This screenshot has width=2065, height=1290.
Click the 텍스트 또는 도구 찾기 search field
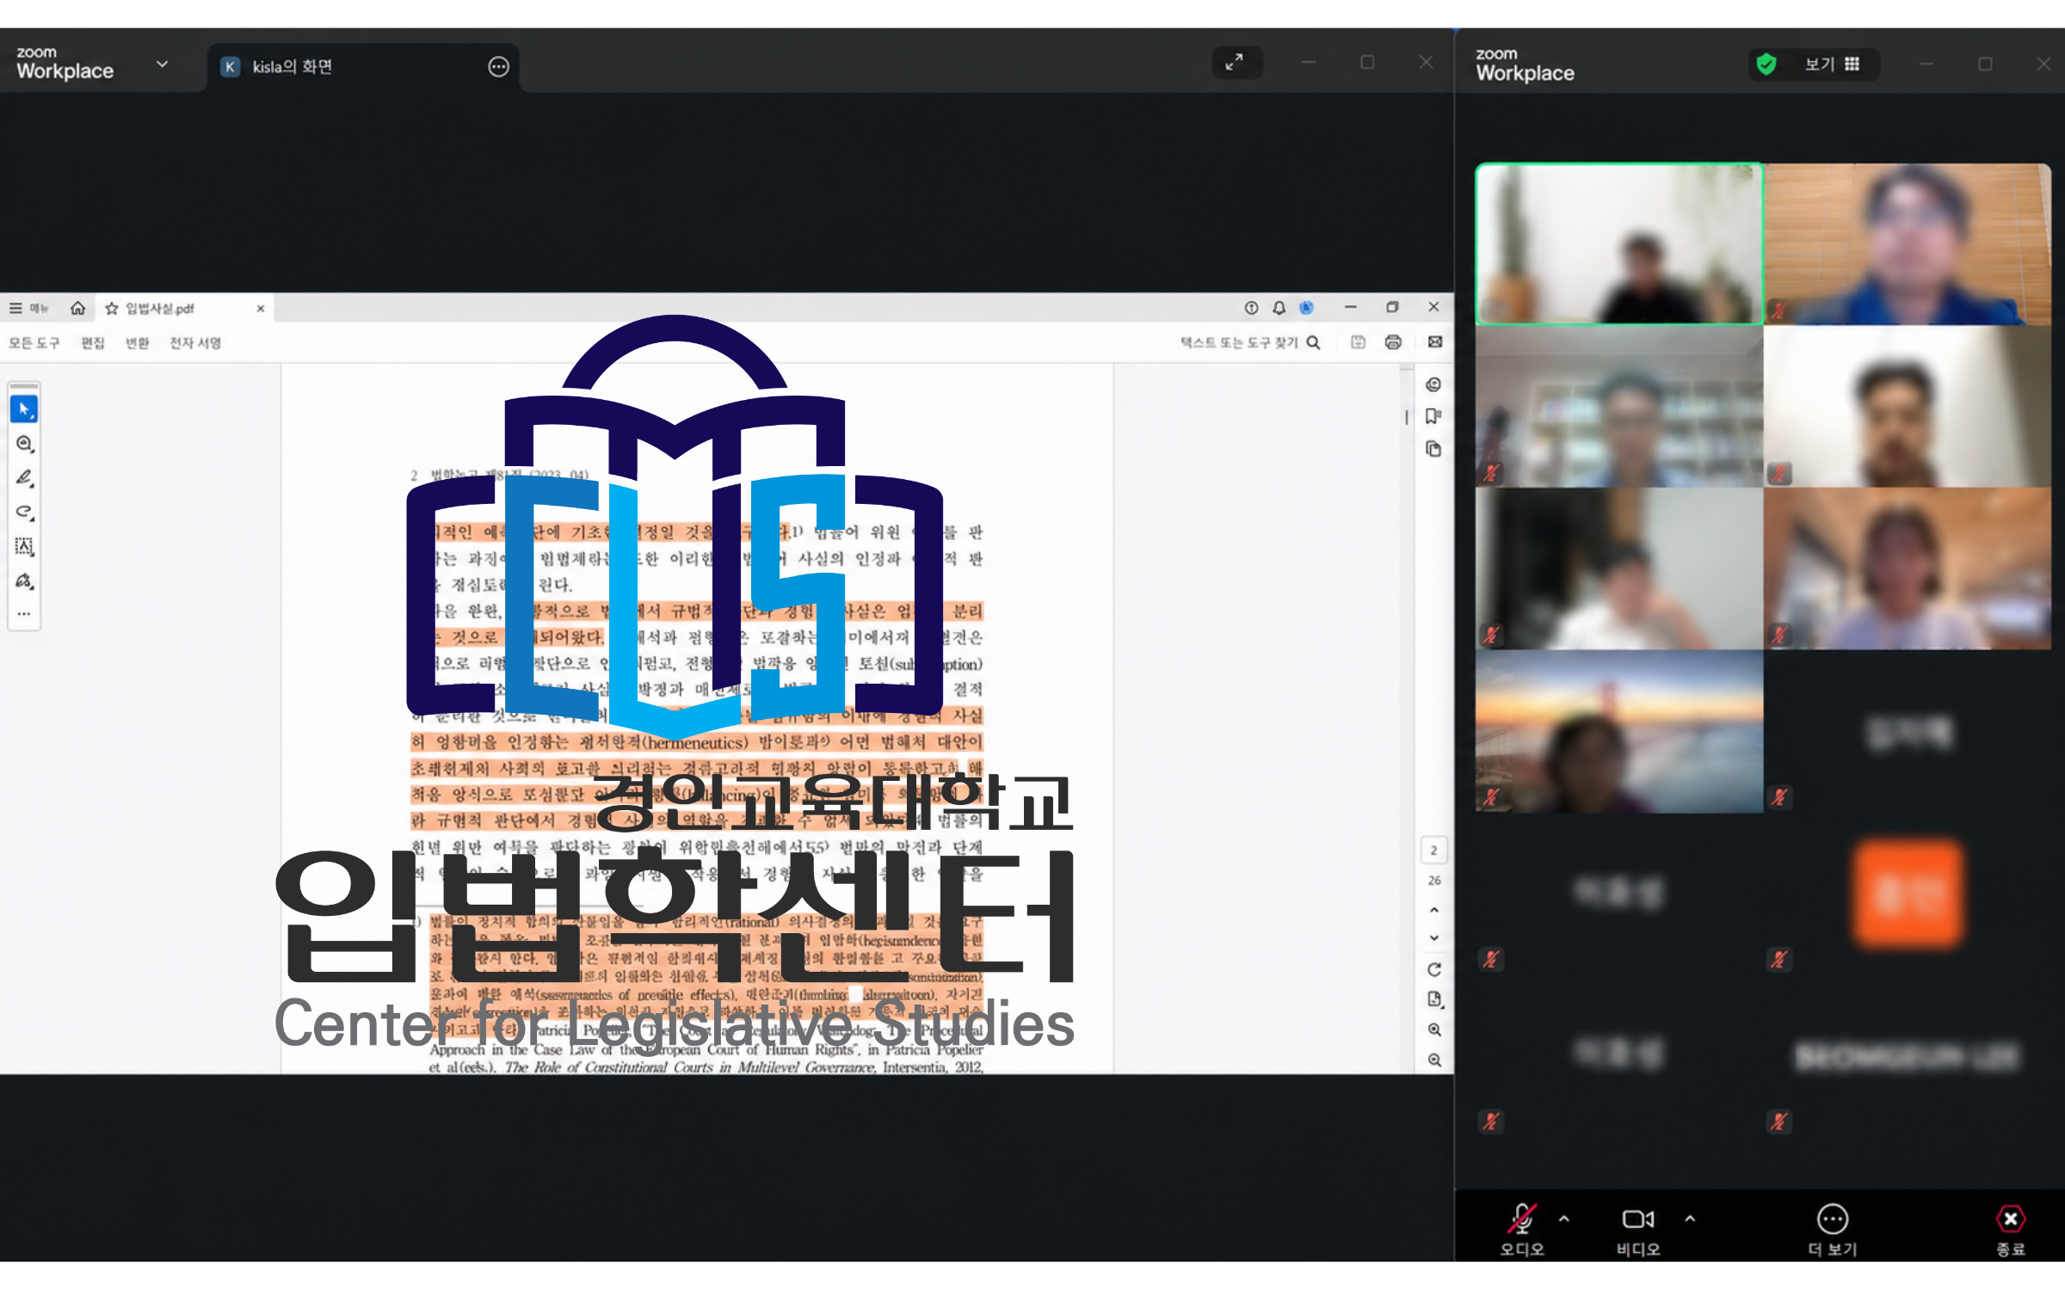[x=1249, y=342]
